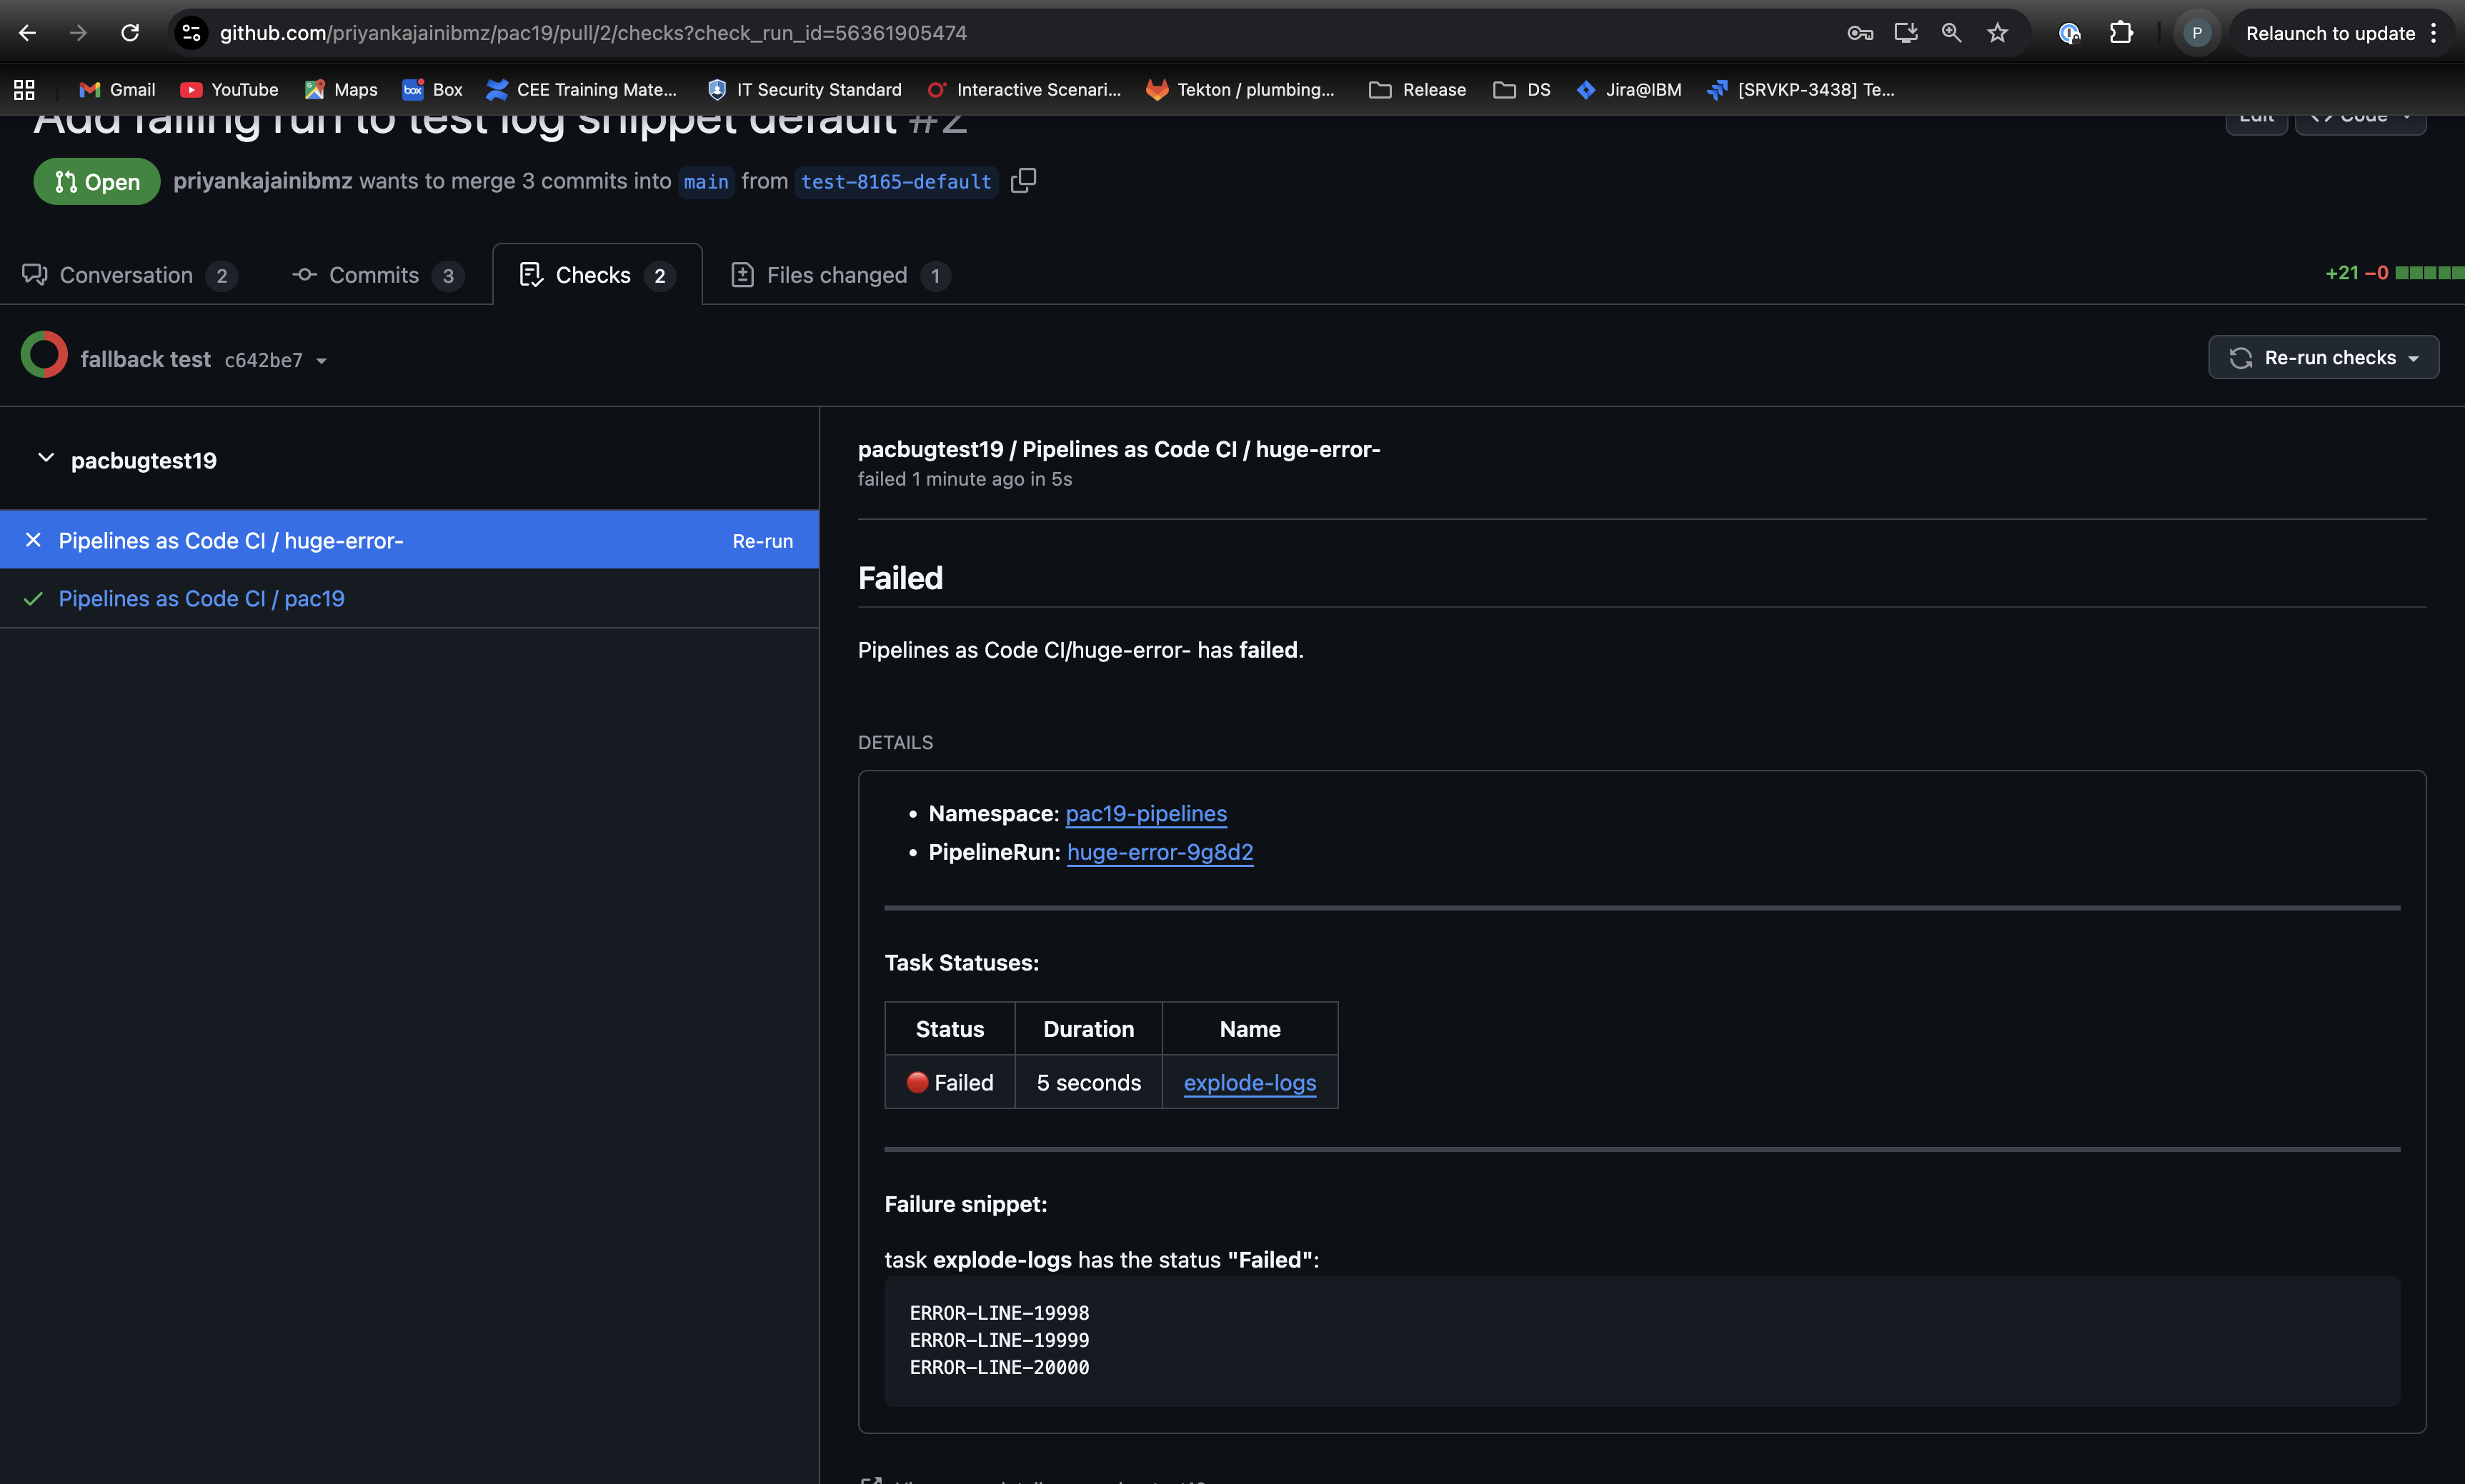2465x1484 pixels.
Task: Collapse the pacbugtest19 check suite
Action: coord(45,459)
